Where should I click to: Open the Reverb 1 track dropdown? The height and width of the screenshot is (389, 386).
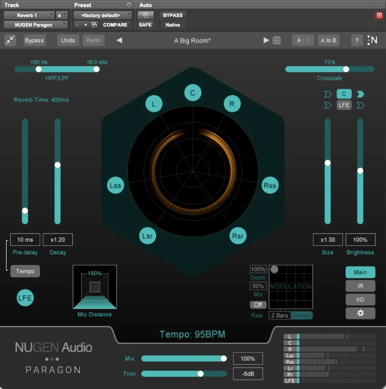point(29,15)
